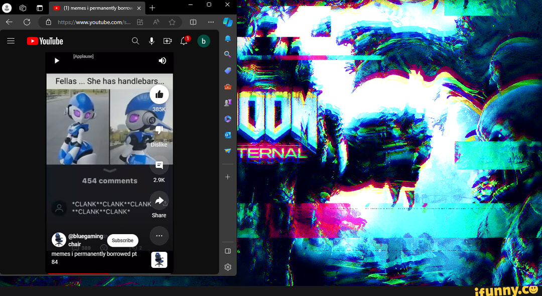
Task: Open the Copilot sidebar icon
Action: [228, 22]
